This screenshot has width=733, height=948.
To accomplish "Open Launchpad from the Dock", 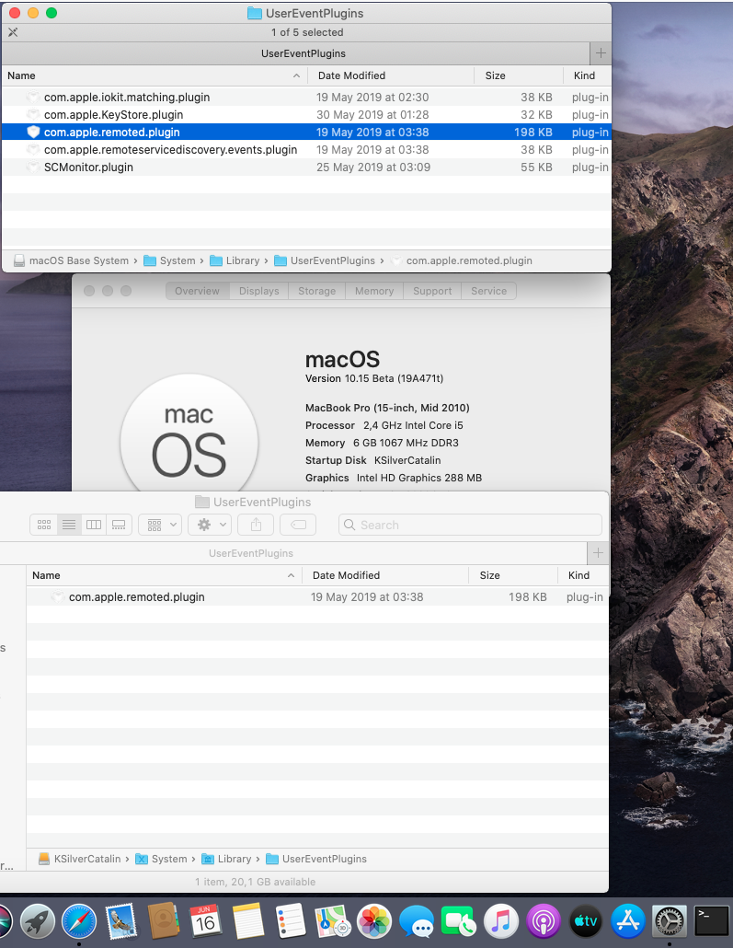I will click(38, 921).
